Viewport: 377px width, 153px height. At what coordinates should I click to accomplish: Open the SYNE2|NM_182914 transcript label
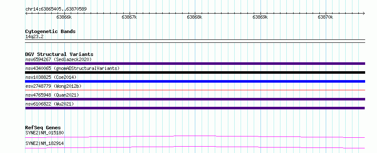coord(44,144)
